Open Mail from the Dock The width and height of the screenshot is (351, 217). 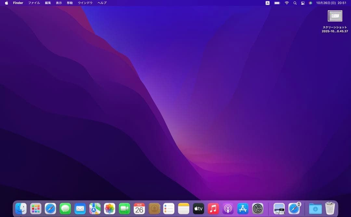coord(80,208)
